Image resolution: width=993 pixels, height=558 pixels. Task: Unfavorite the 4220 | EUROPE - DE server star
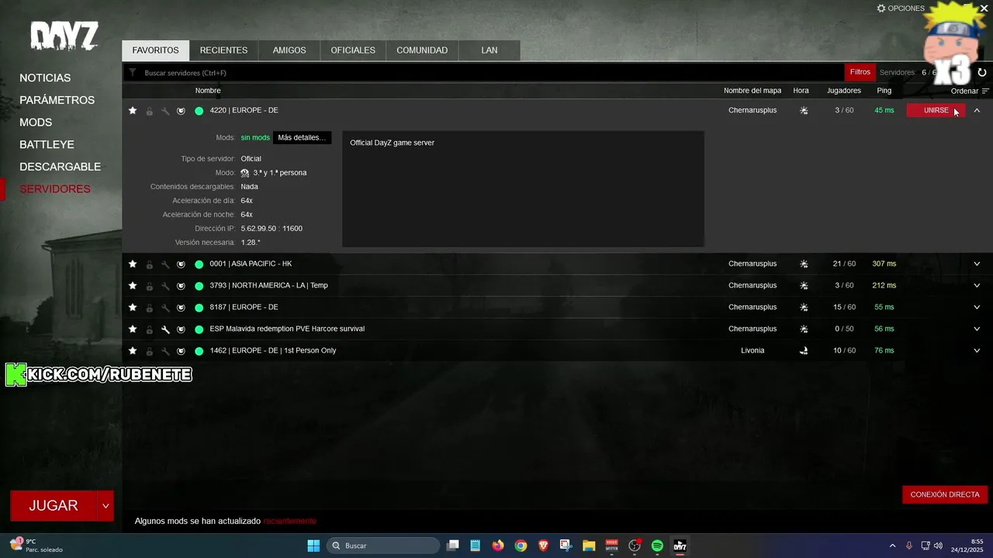point(133,111)
